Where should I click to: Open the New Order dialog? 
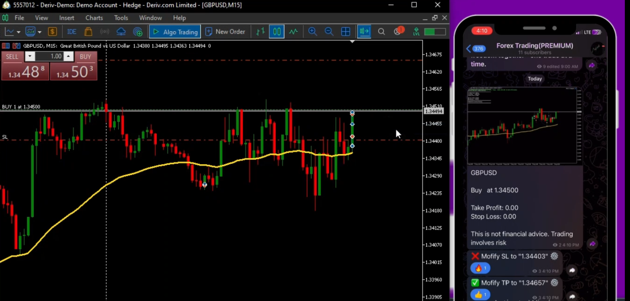pos(225,32)
